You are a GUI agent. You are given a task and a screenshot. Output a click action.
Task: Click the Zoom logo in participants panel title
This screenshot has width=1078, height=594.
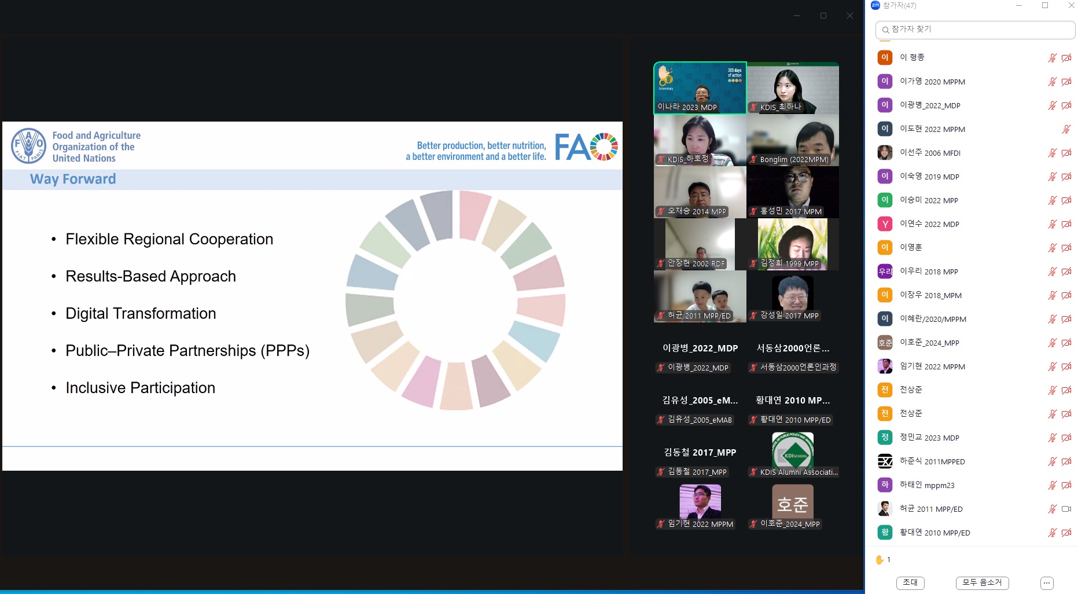coord(875,5)
